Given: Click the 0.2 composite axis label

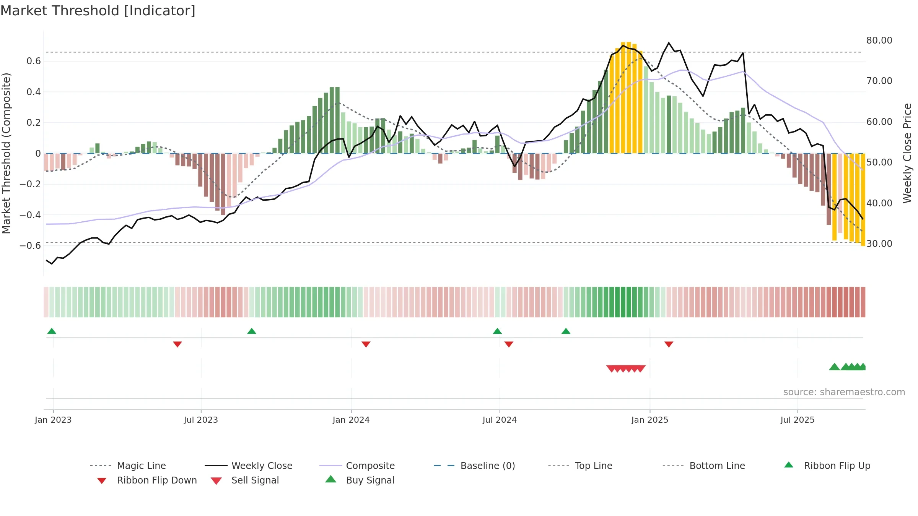Looking at the screenshot, I should pyautogui.click(x=34, y=123).
